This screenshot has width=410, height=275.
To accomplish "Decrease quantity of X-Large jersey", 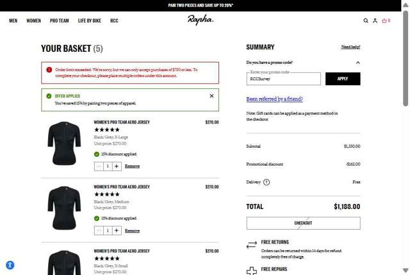I will coord(99,166).
